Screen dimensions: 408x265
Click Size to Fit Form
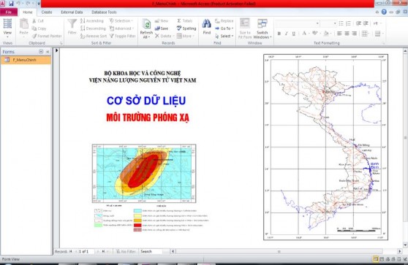coord(245,28)
